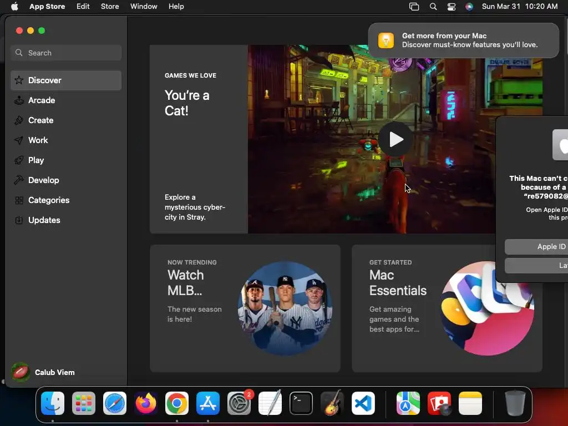
Task: Open Trash from the Dock
Action: [x=515, y=403]
